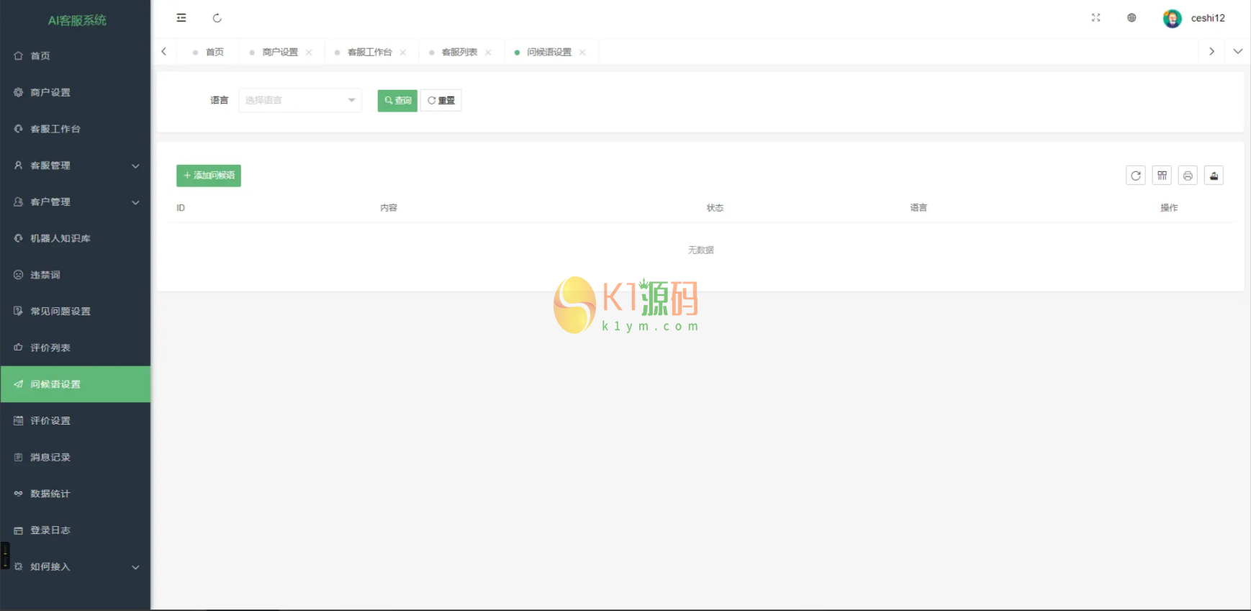Open 违禁词 in the sidebar

(76, 275)
